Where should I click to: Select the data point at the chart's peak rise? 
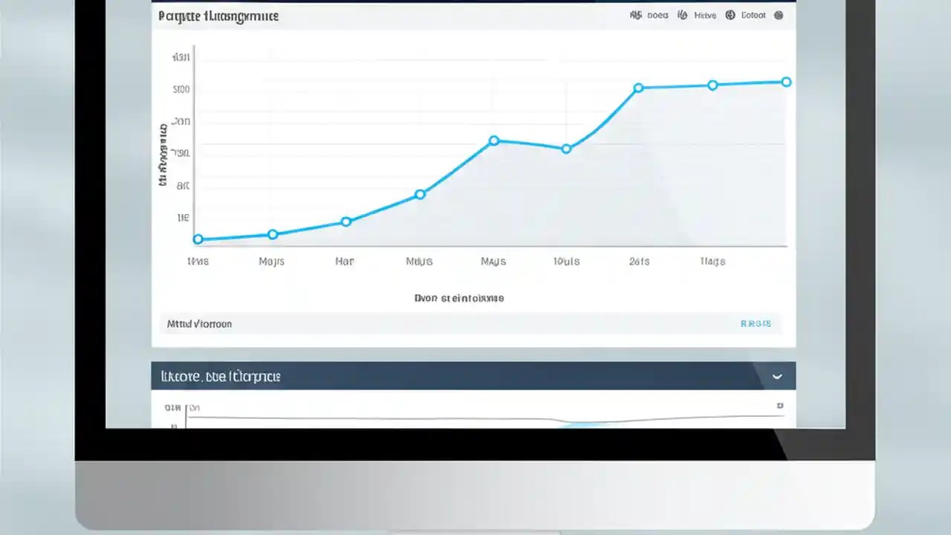pyautogui.click(x=638, y=88)
